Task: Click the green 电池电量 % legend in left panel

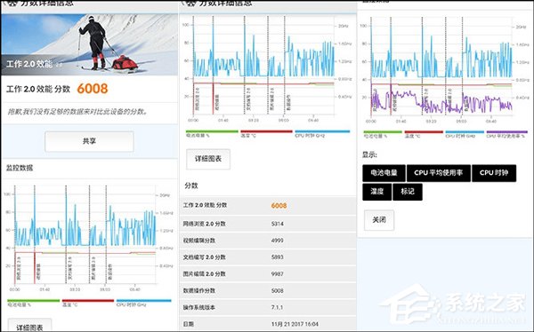Action: tap(34, 303)
